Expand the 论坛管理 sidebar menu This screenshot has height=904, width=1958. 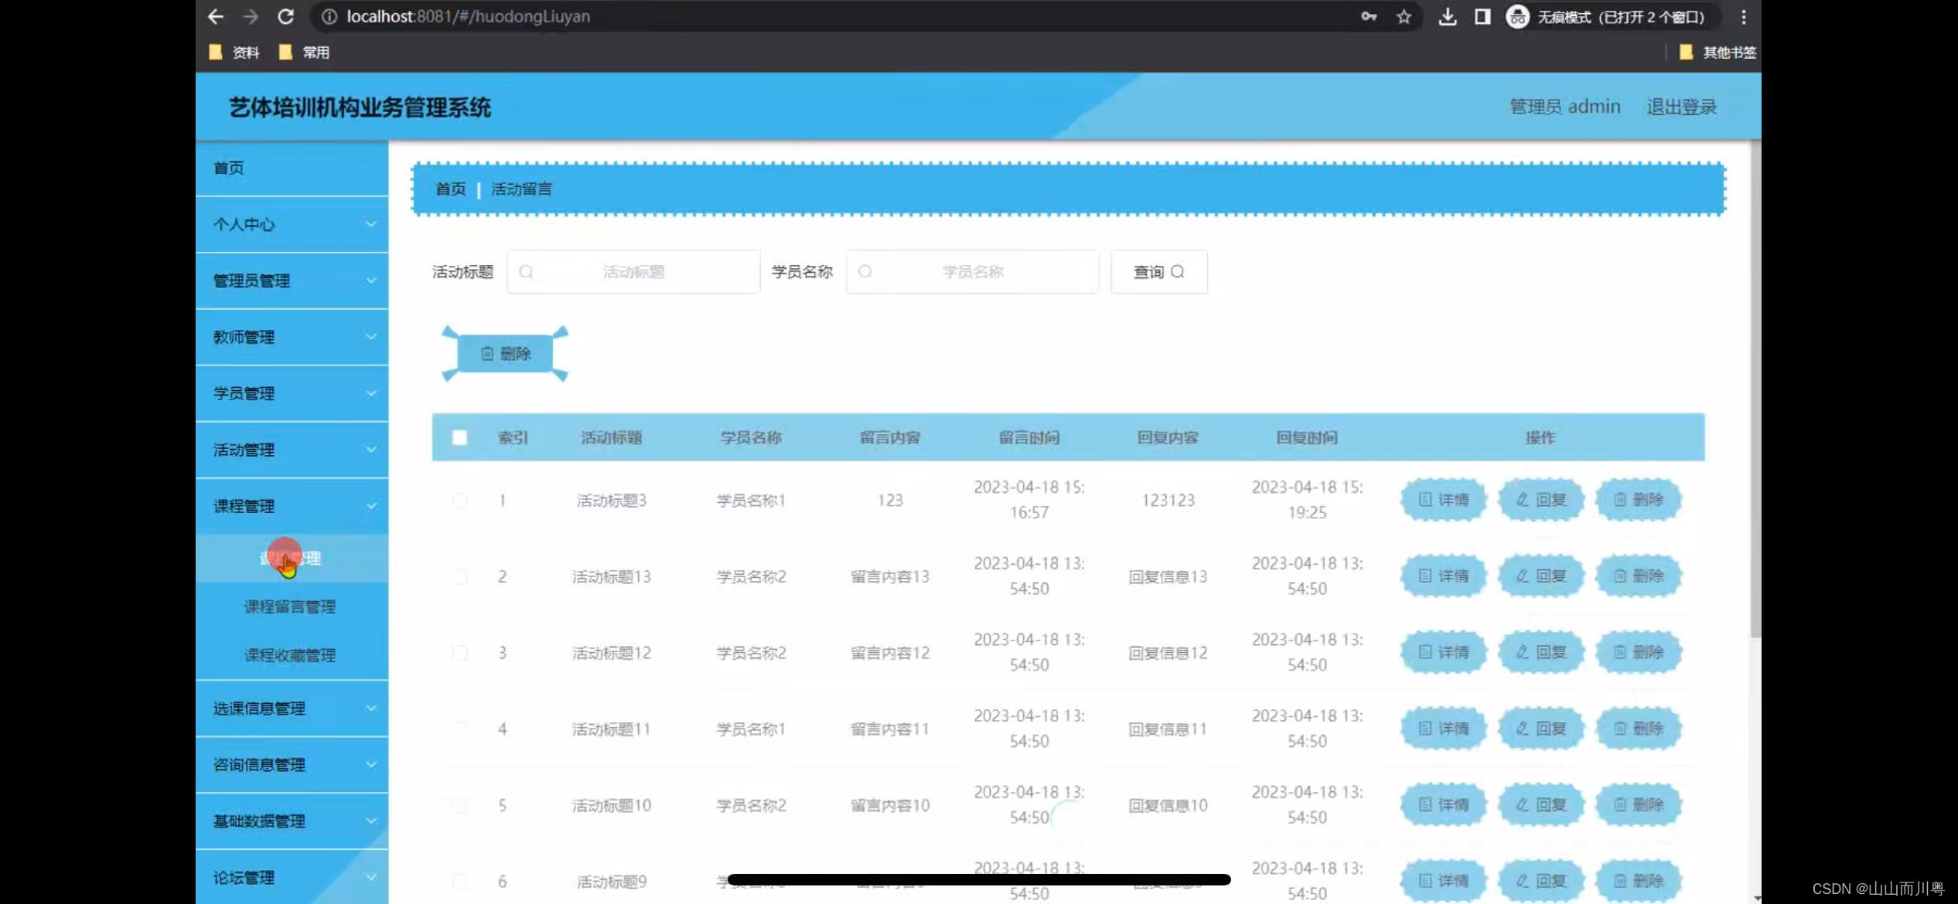(292, 877)
